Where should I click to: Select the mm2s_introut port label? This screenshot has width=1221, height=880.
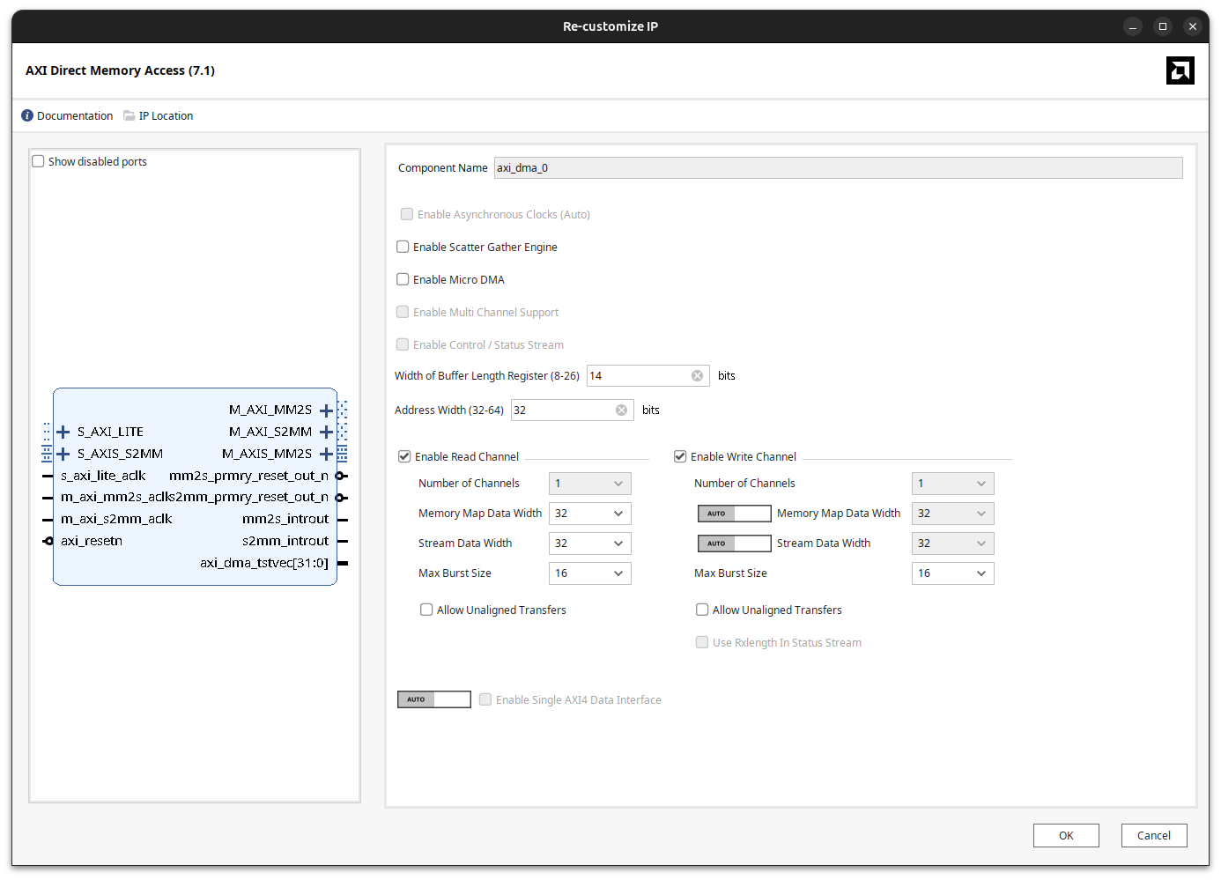(285, 519)
